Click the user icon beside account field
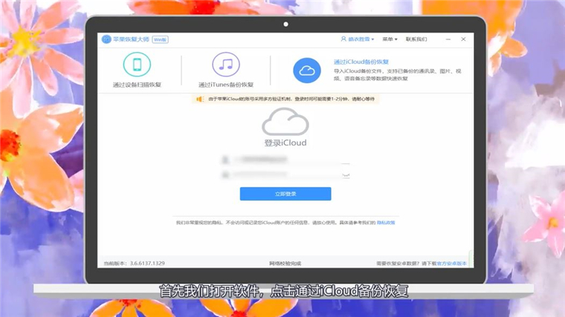Viewport: 565px width, 317px height. tap(225, 160)
